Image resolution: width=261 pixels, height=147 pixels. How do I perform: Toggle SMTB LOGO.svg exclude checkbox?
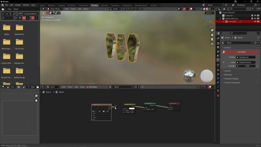coord(252,18)
